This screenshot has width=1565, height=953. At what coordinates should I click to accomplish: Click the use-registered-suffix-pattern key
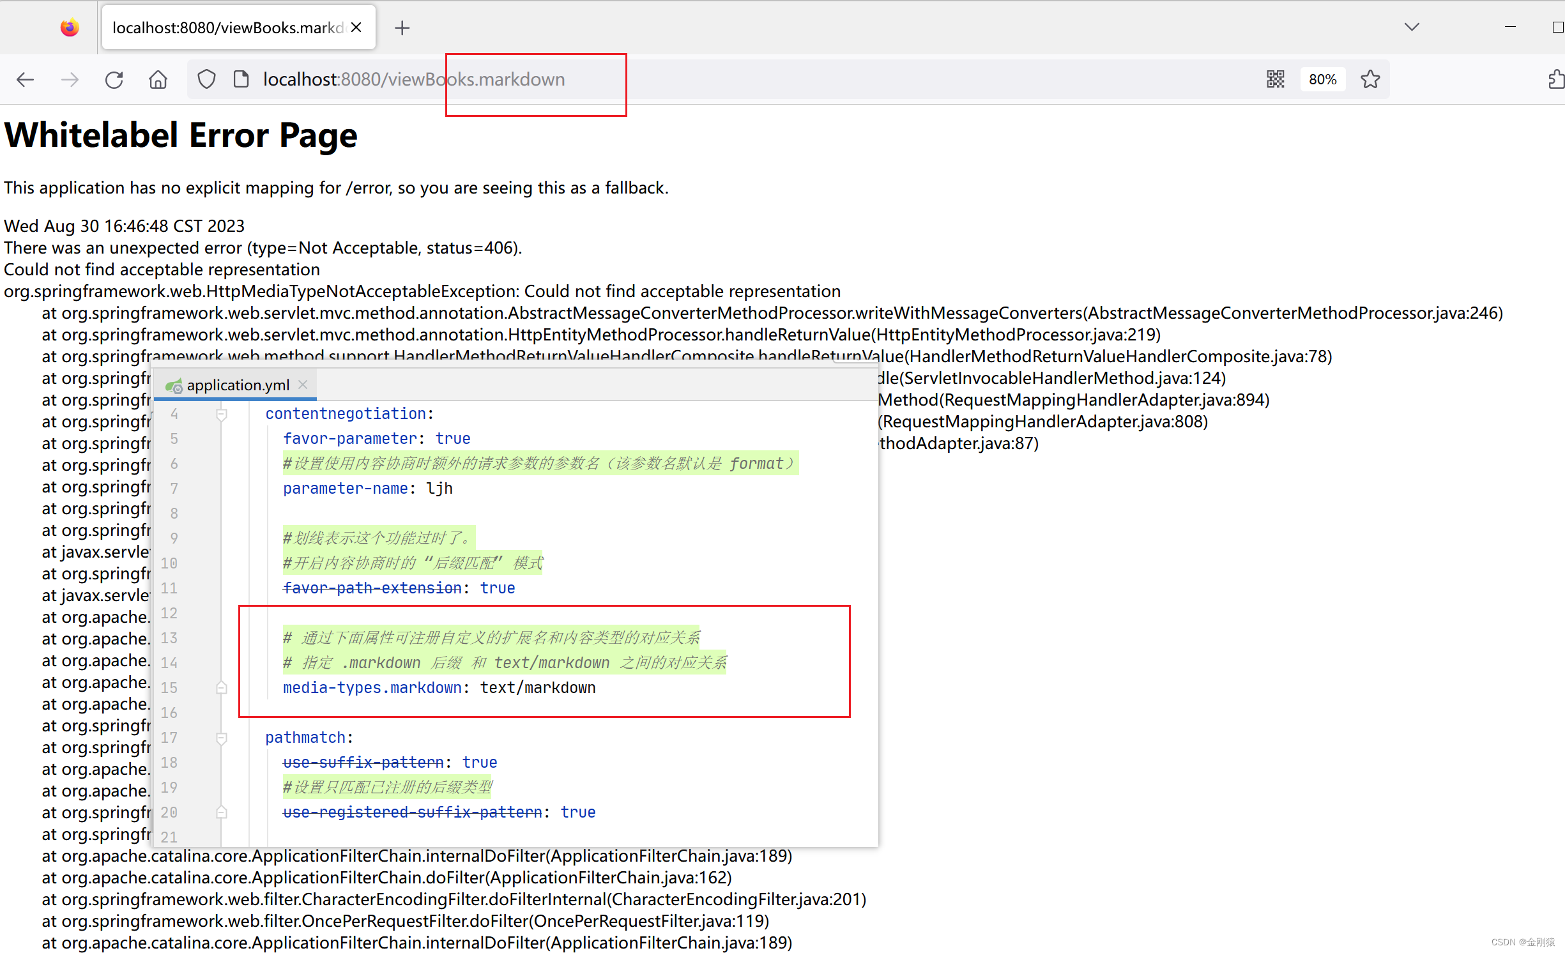pyautogui.click(x=413, y=812)
